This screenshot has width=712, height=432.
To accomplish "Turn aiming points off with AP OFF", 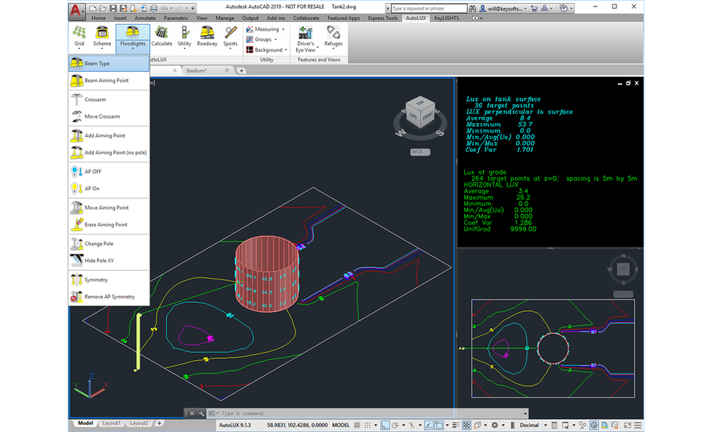I will click(x=109, y=171).
